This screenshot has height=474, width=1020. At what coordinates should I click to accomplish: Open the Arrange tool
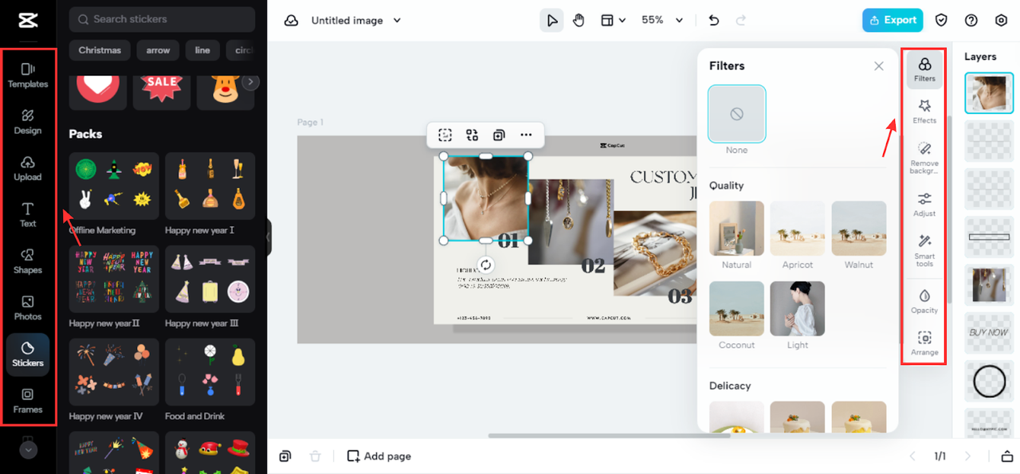(924, 343)
